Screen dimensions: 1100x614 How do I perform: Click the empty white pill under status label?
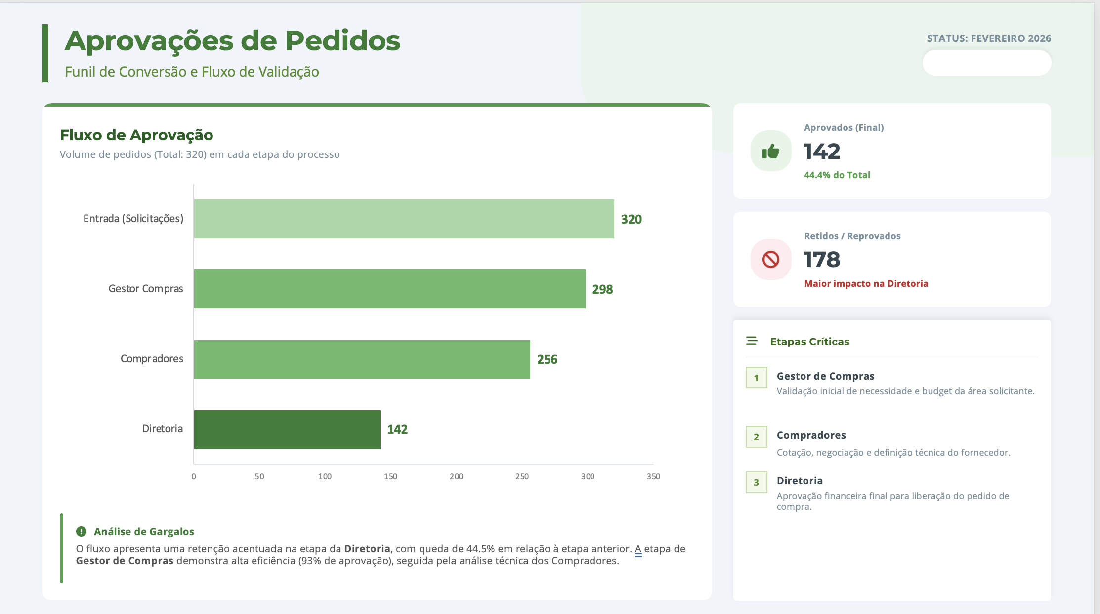[986, 63]
